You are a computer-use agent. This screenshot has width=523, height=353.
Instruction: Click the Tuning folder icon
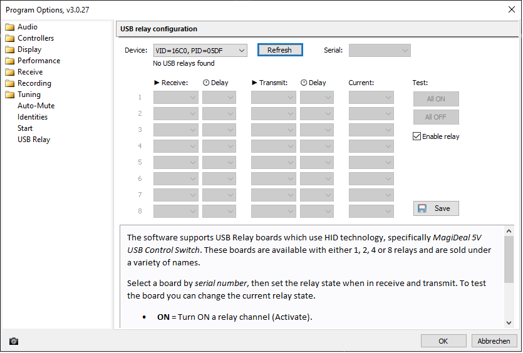[x=9, y=95]
